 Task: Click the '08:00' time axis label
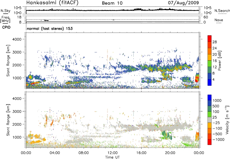click(x=84, y=153)
